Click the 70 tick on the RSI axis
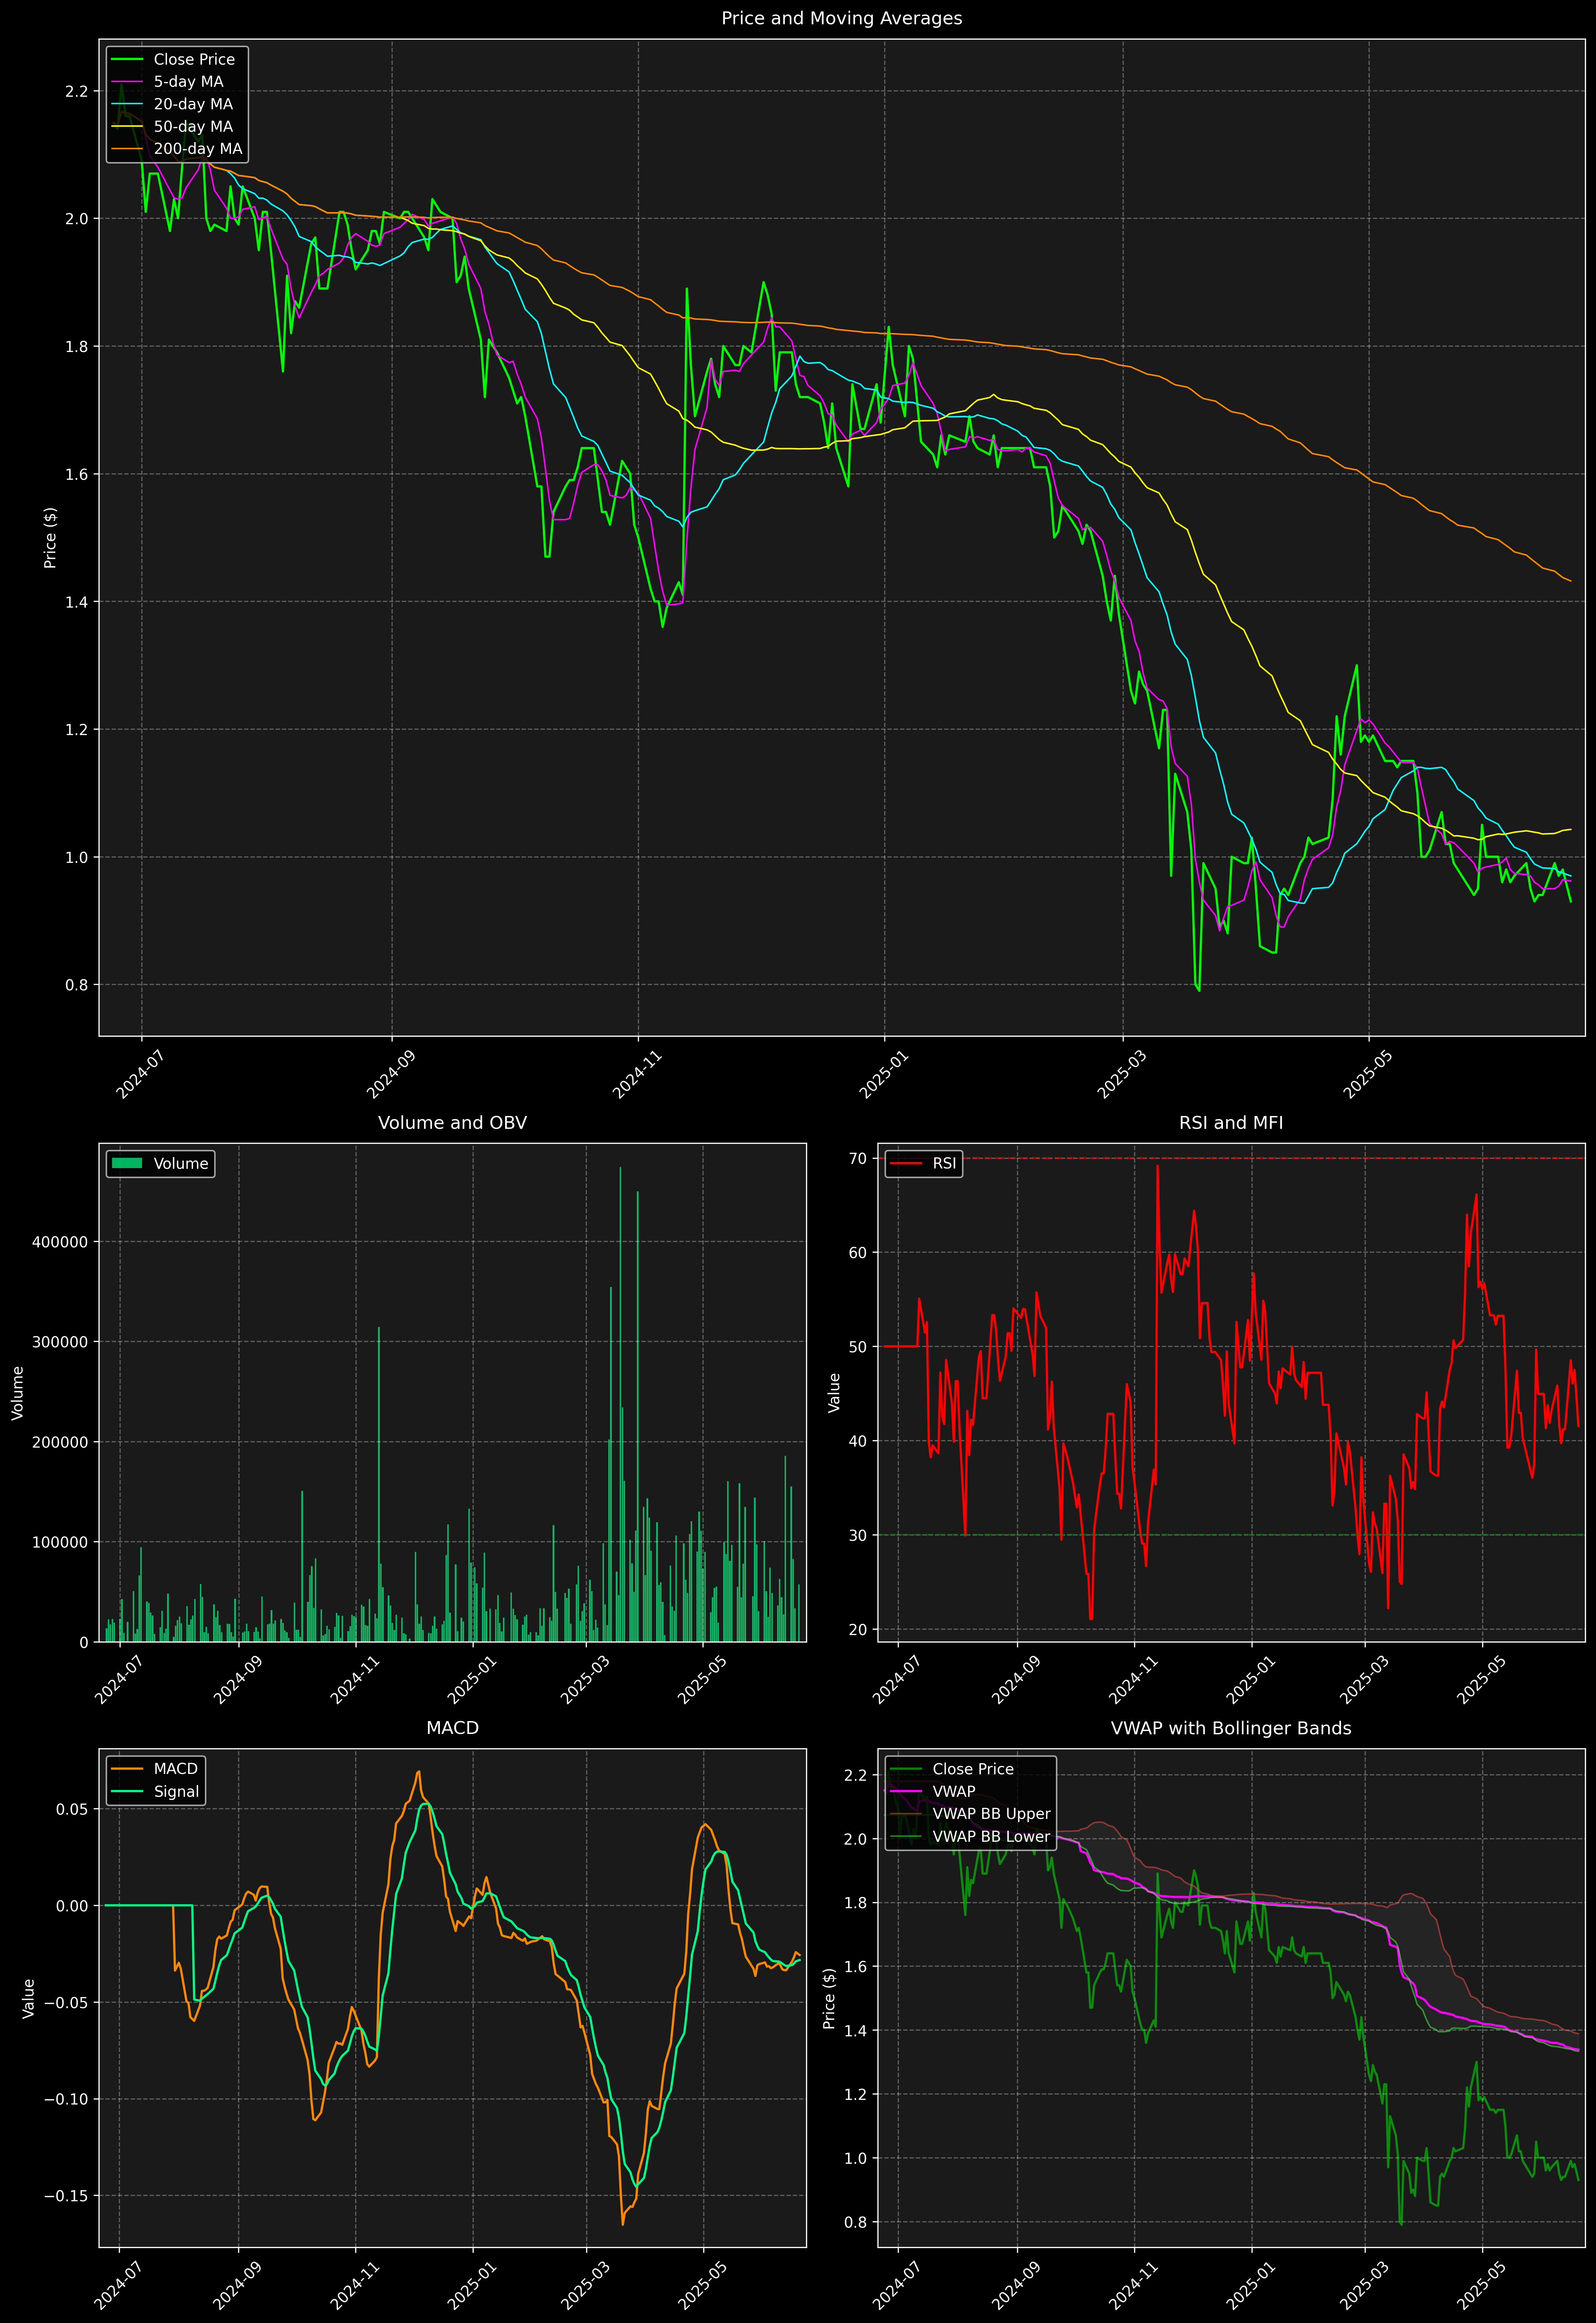 tap(858, 1158)
